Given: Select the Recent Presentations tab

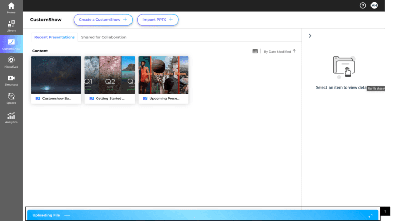Looking at the screenshot, I should 54,37.
